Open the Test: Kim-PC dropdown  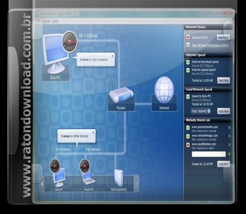[201, 111]
